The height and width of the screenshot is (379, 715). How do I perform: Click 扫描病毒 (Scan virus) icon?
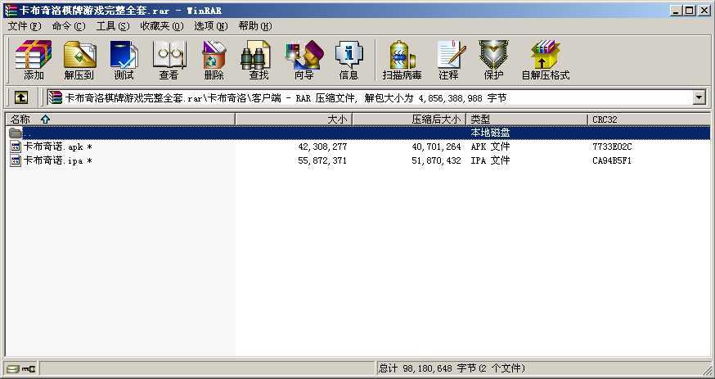coord(402,60)
